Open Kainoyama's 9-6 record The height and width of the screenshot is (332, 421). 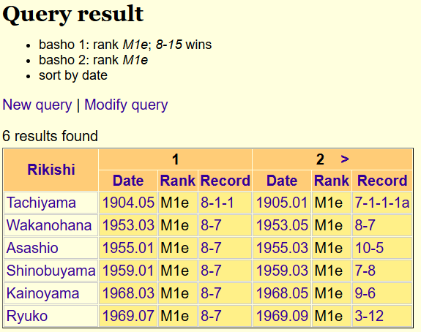pyautogui.click(x=365, y=293)
